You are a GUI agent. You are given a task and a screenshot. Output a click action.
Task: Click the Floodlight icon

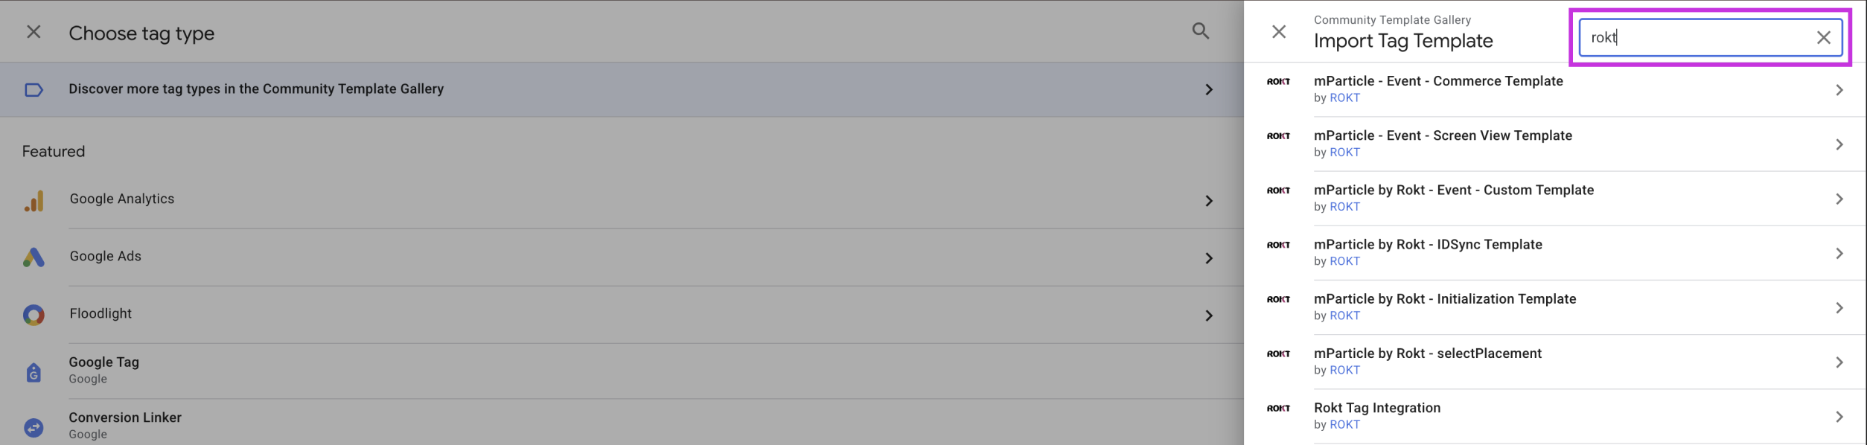click(x=33, y=315)
